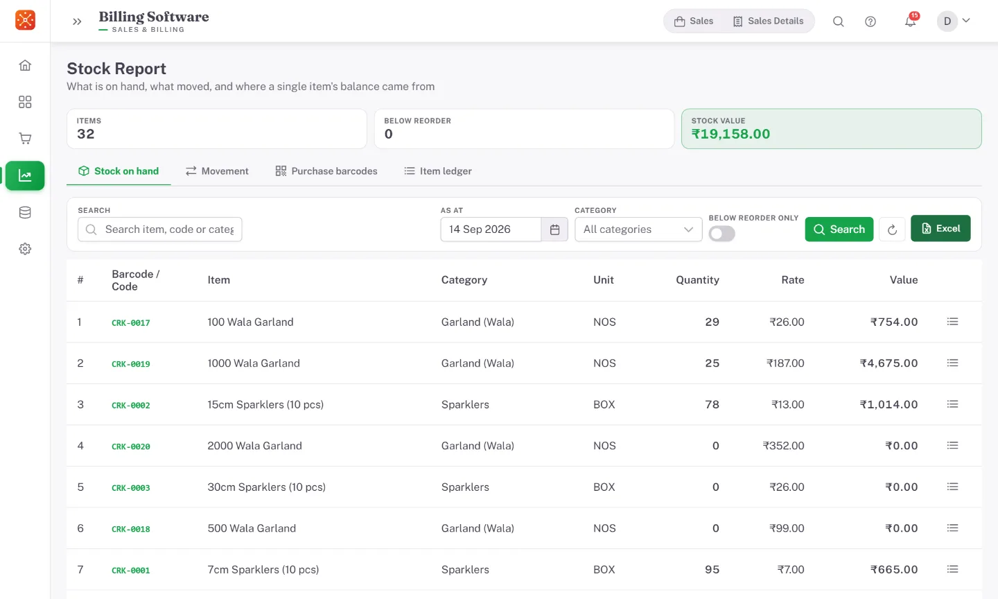Click the search item input field

160,229
